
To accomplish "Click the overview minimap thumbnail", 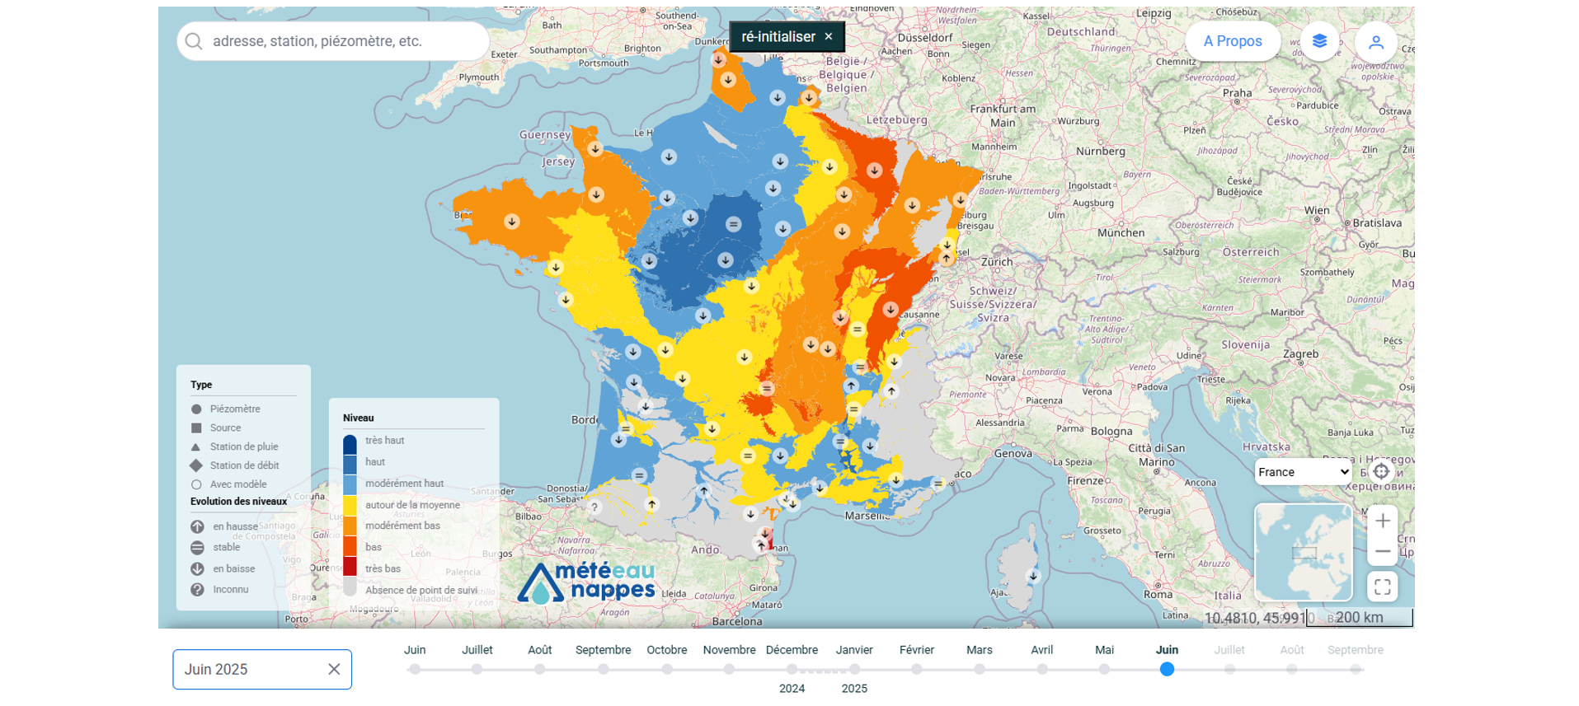I will tap(1304, 552).
